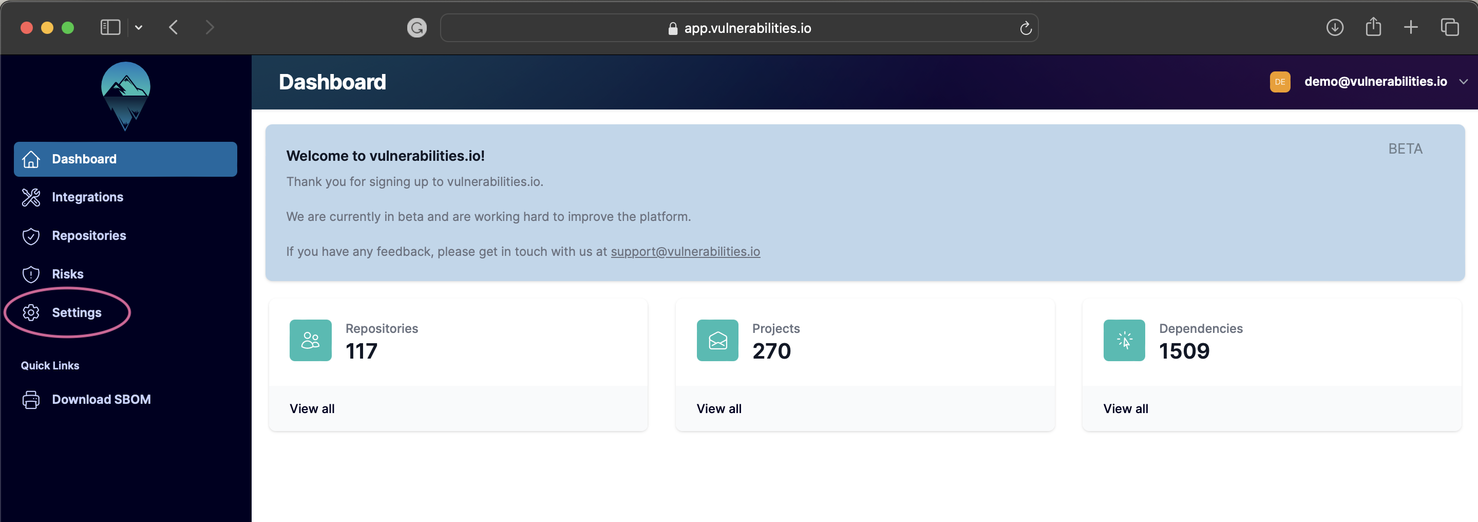
Task: Click the Repositories card teal icon
Action: (310, 340)
